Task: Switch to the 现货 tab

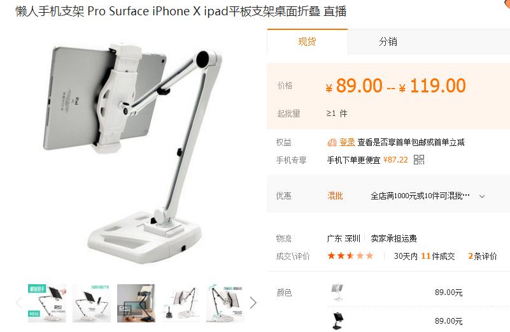Action: coord(308,41)
